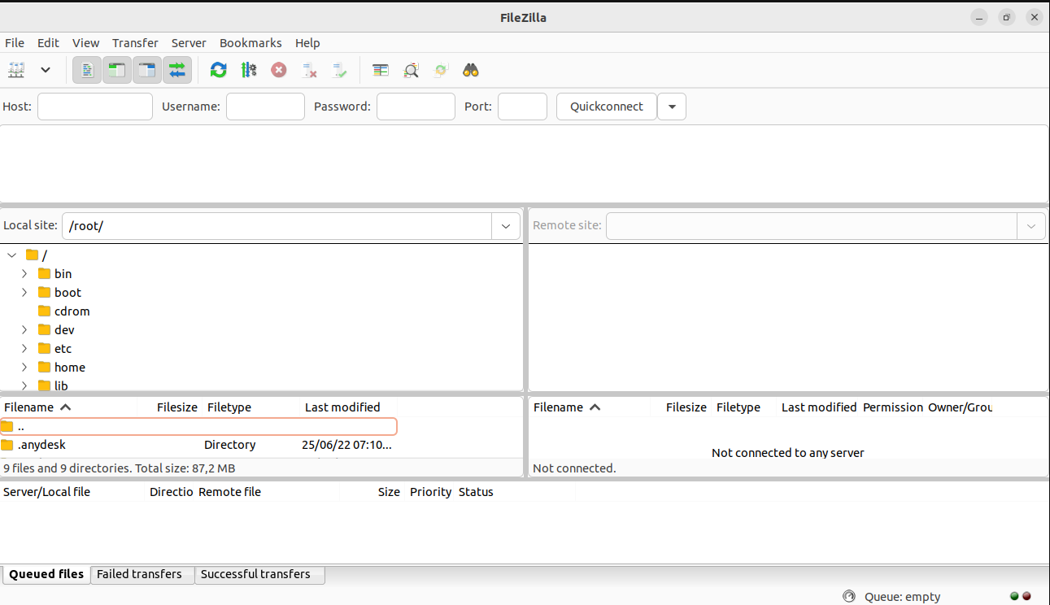
Task: Refresh the file and folder lists
Action: click(x=218, y=70)
